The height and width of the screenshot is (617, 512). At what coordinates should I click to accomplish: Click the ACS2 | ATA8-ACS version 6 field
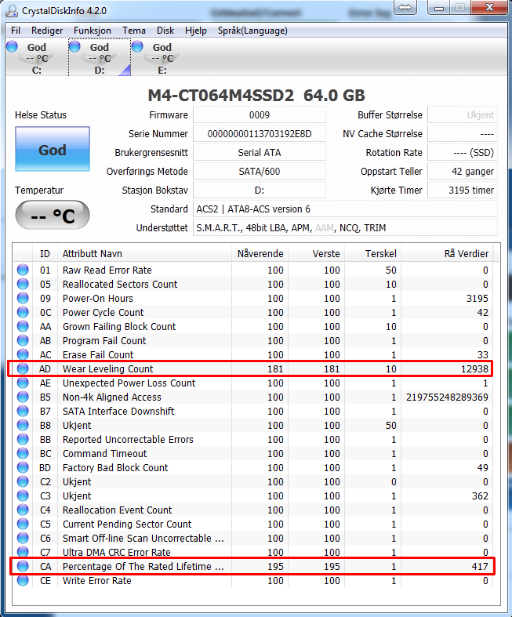pyautogui.click(x=345, y=209)
